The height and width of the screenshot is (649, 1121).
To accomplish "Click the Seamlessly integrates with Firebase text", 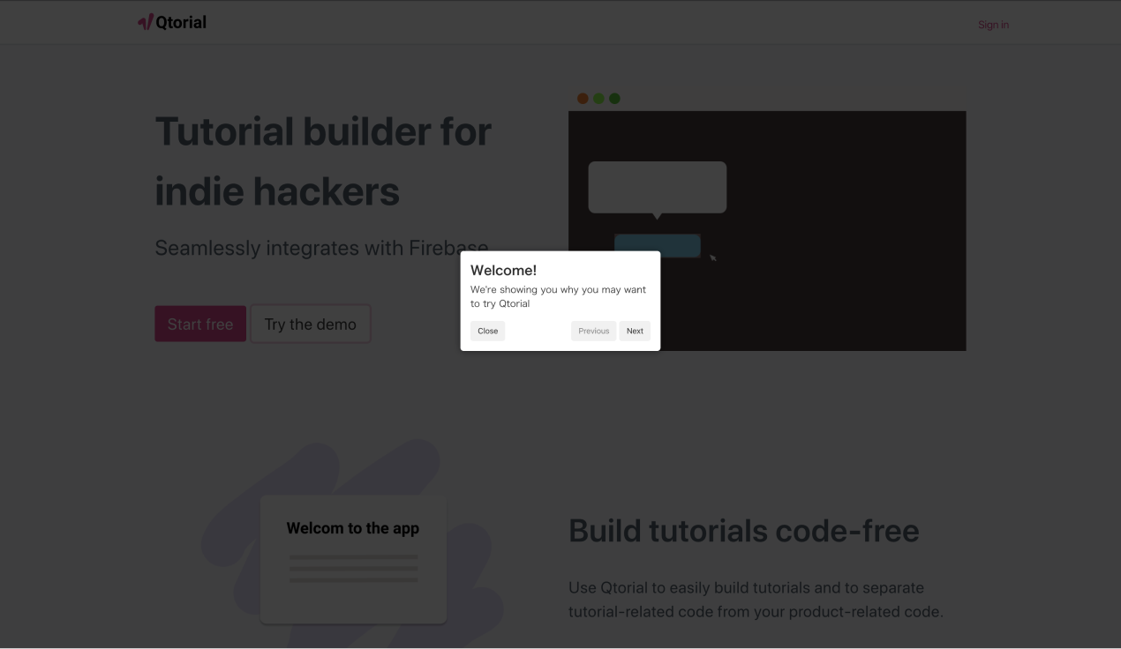I will 321,248.
